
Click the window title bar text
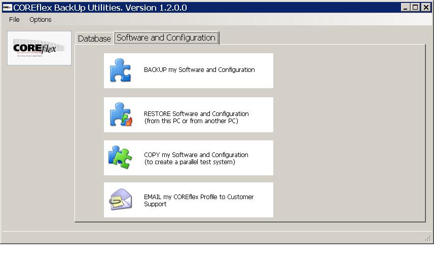pyautogui.click(x=100, y=8)
